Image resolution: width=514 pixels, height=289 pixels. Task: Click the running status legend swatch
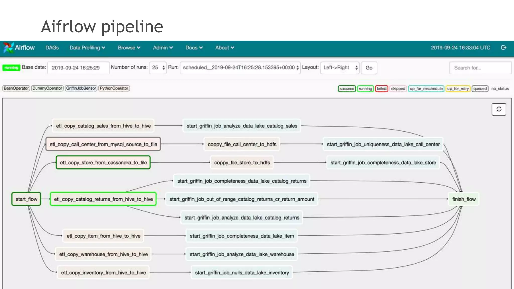365,89
